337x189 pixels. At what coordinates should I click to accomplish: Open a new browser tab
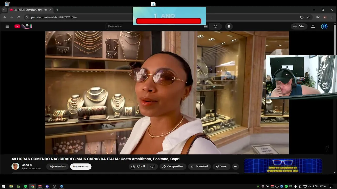point(57,10)
